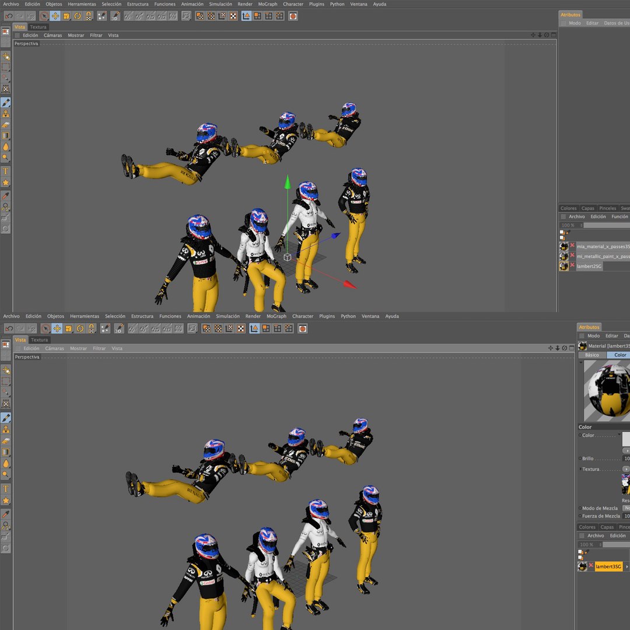Toggle the red X on mia_material_x_passes row
The height and width of the screenshot is (630, 630).
point(572,246)
